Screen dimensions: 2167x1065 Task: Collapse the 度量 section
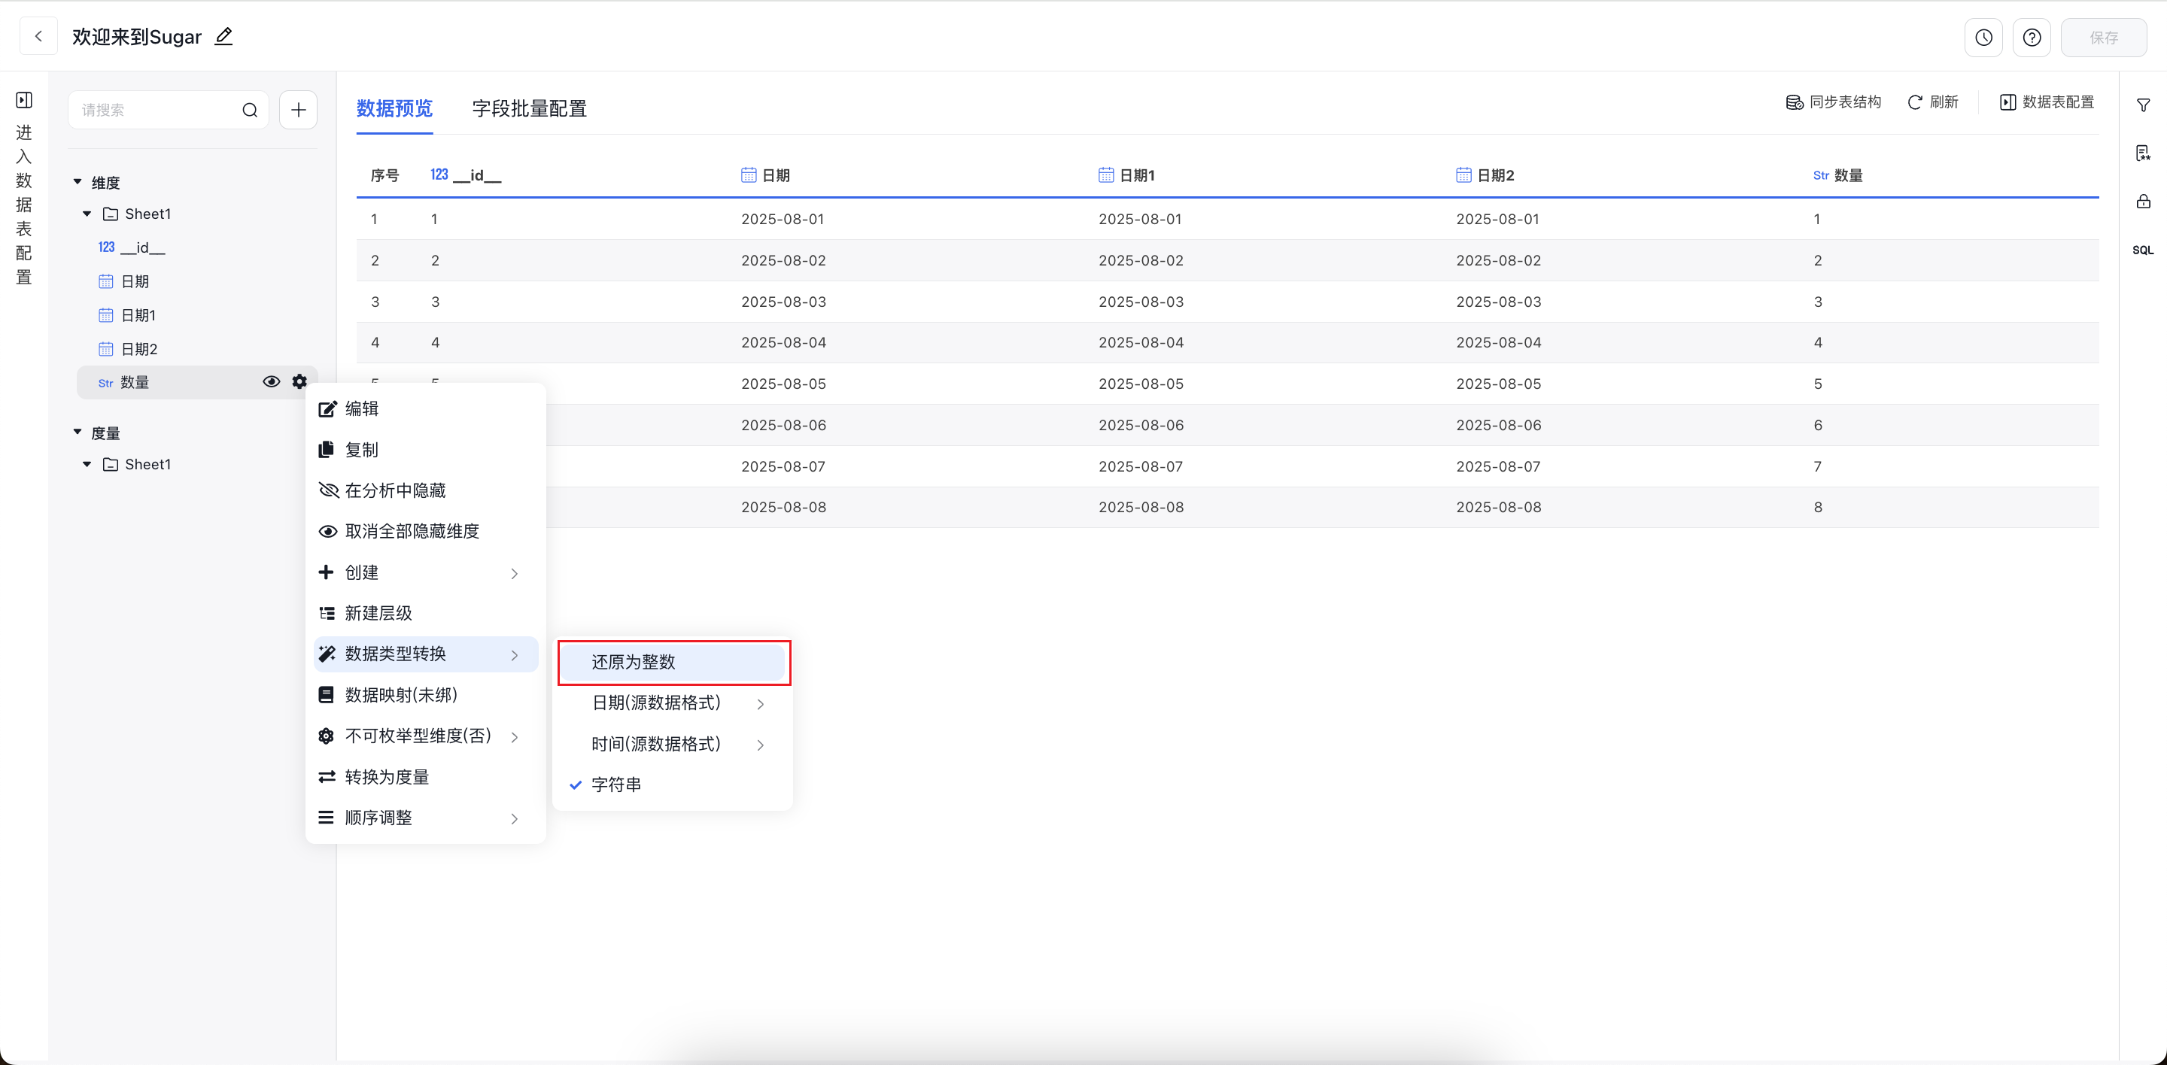78,432
